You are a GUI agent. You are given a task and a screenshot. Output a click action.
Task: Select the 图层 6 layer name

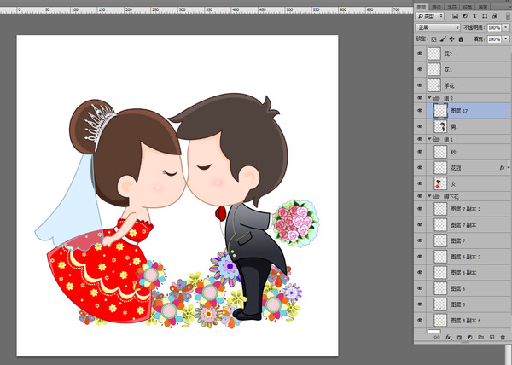(457, 288)
